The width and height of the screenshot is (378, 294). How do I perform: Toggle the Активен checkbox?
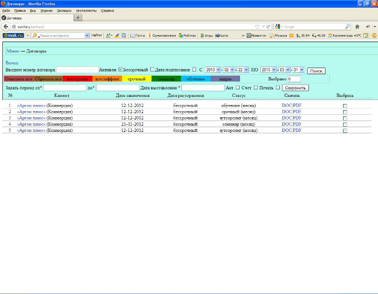(x=120, y=69)
